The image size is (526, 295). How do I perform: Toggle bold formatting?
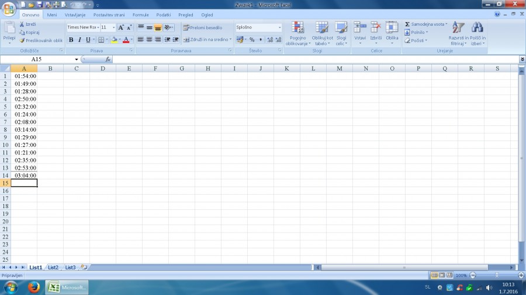71,40
